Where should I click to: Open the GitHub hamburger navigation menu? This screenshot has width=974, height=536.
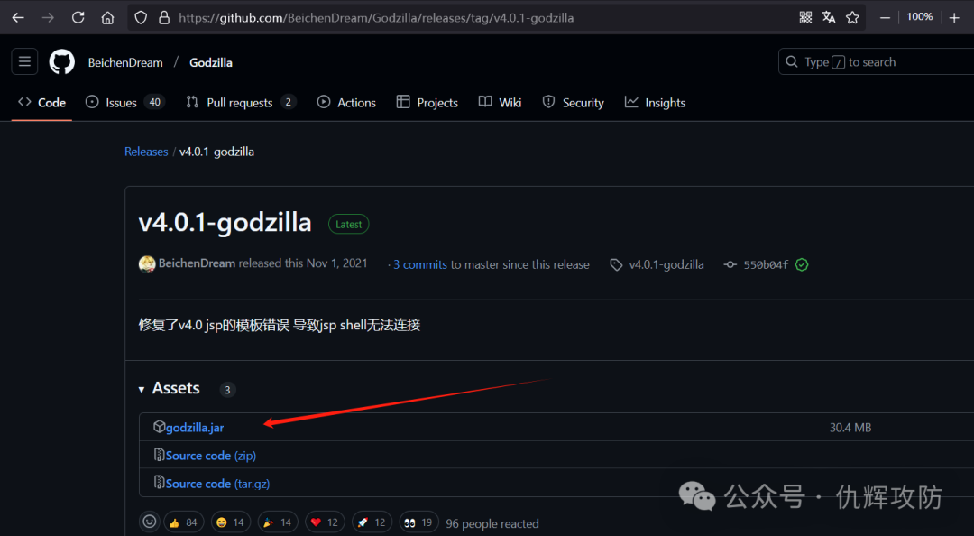[x=24, y=61]
